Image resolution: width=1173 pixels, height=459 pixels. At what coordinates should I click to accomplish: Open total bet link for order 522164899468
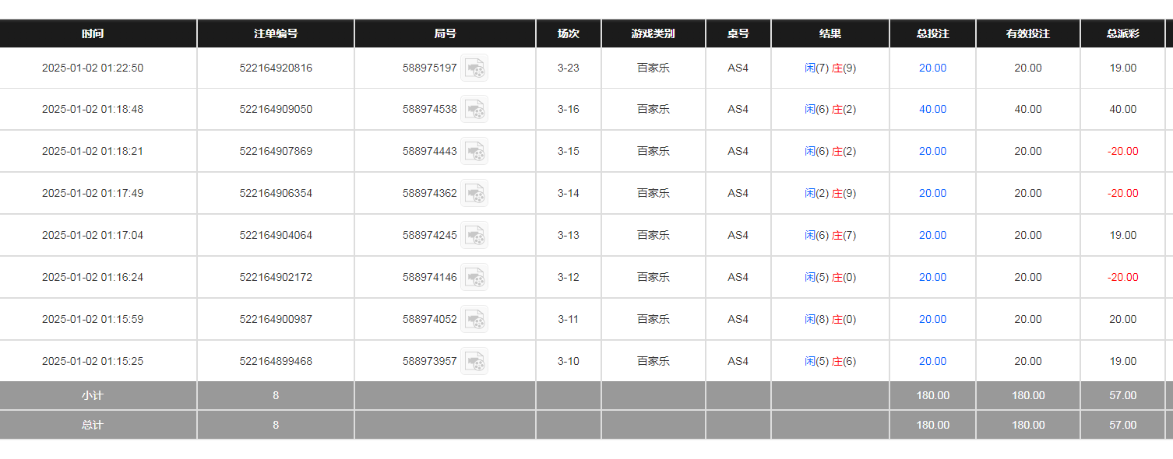click(932, 362)
